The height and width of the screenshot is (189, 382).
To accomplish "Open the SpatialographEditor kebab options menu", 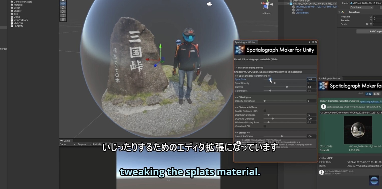I will click(309, 42).
